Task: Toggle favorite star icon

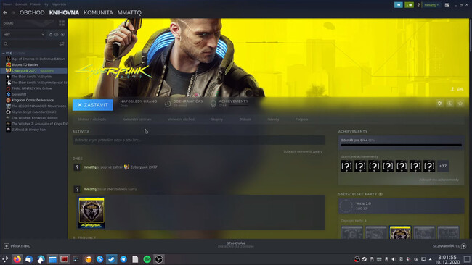Action: coord(460,104)
